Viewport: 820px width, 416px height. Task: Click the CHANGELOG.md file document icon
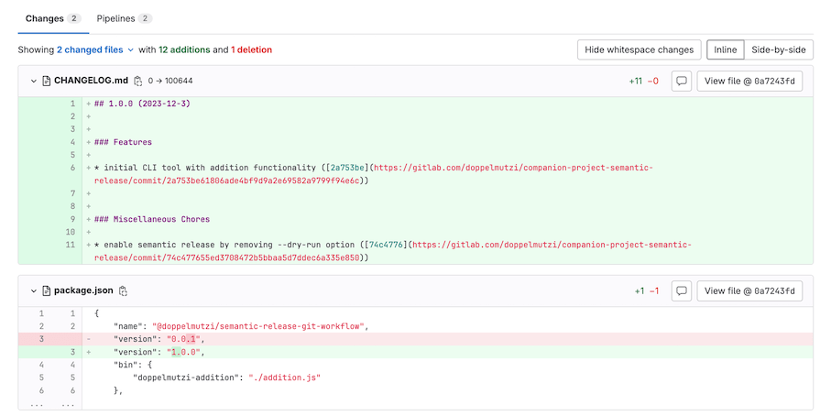46,82
